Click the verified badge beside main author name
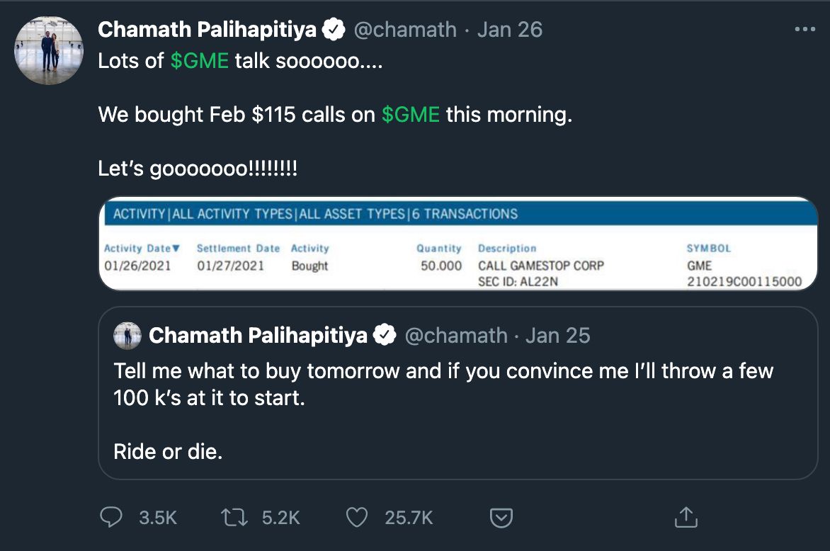Viewport: 830px width, 551px height. tap(334, 30)
